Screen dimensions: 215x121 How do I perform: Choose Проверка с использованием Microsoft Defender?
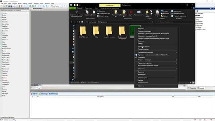(156, 55)
